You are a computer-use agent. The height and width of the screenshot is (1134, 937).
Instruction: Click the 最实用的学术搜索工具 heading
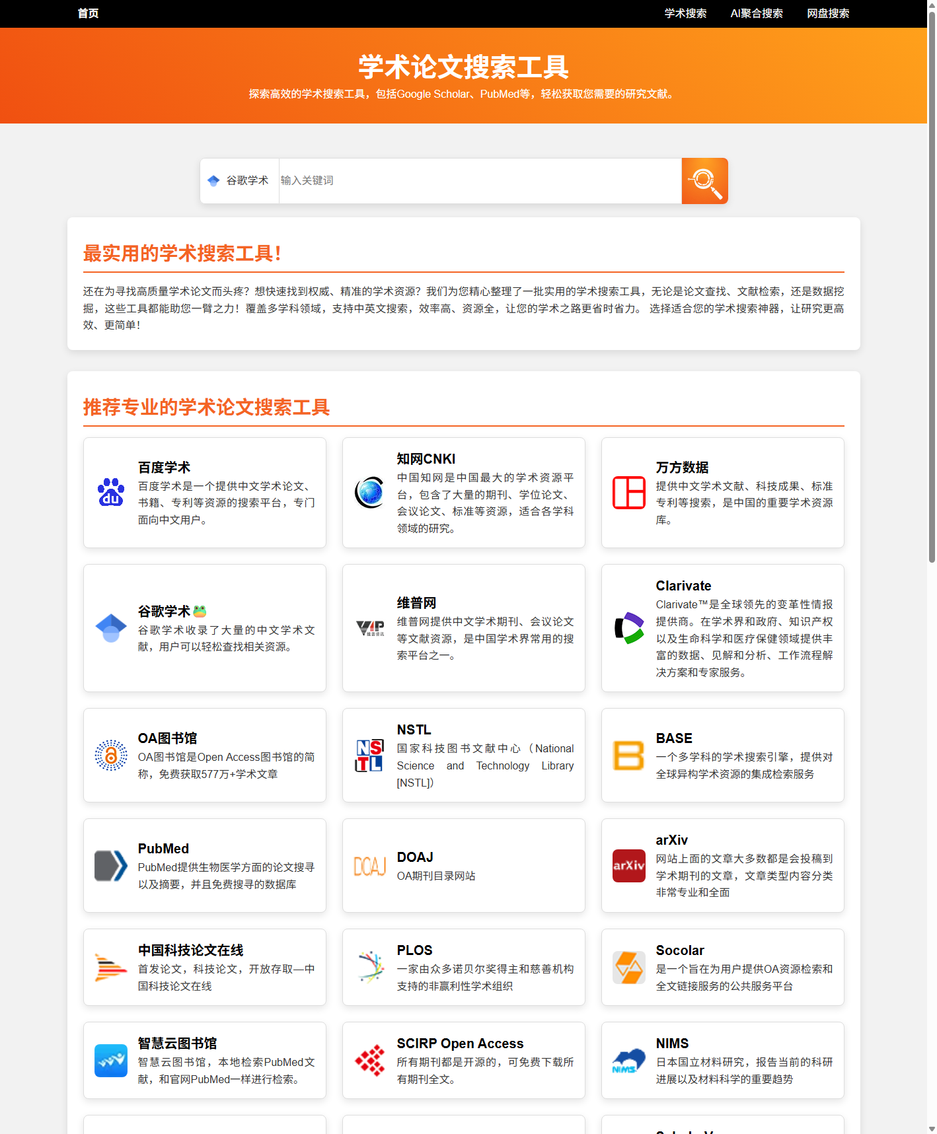click(182, 254)
